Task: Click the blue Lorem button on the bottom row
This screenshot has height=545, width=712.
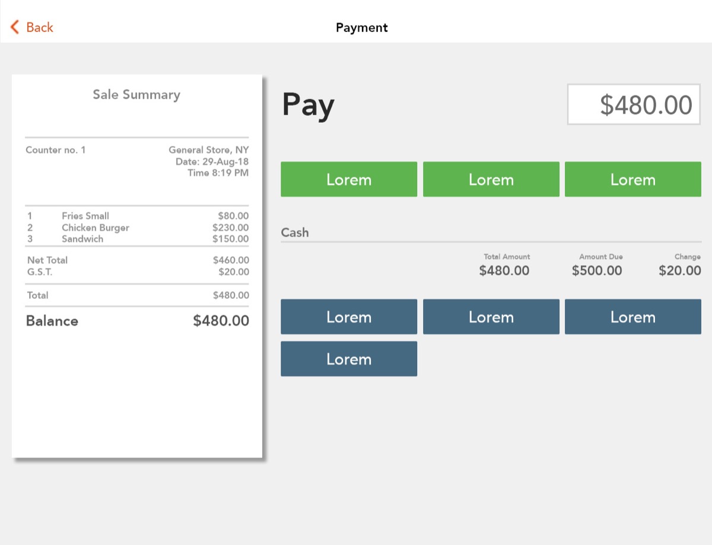Action: tap(349, 359)
